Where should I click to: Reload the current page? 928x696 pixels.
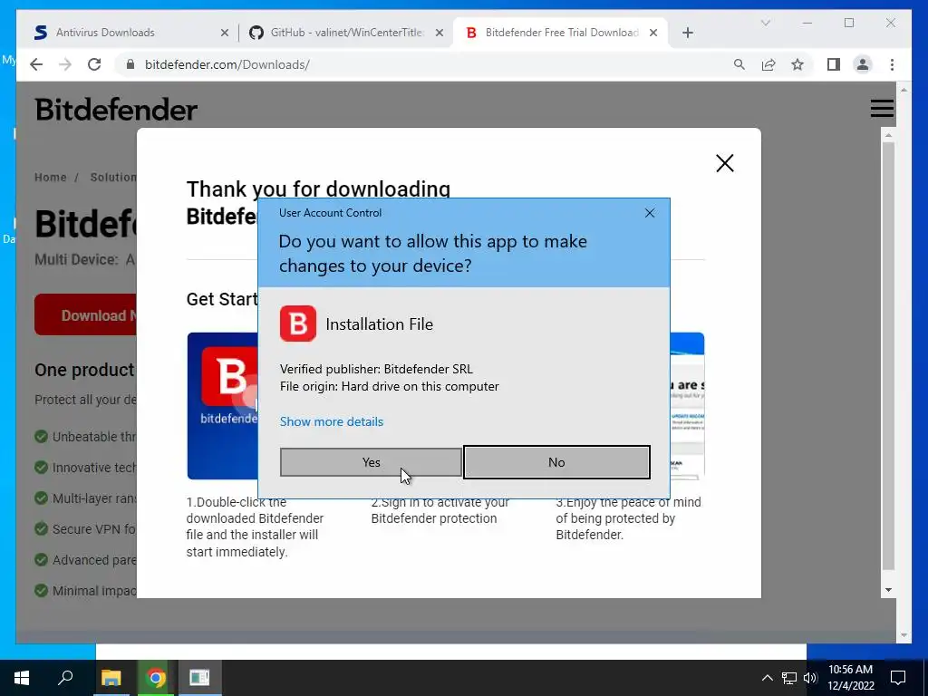point(94,64)
